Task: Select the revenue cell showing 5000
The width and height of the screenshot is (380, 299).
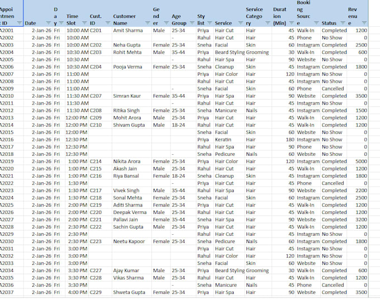Action: click(358, 162)
